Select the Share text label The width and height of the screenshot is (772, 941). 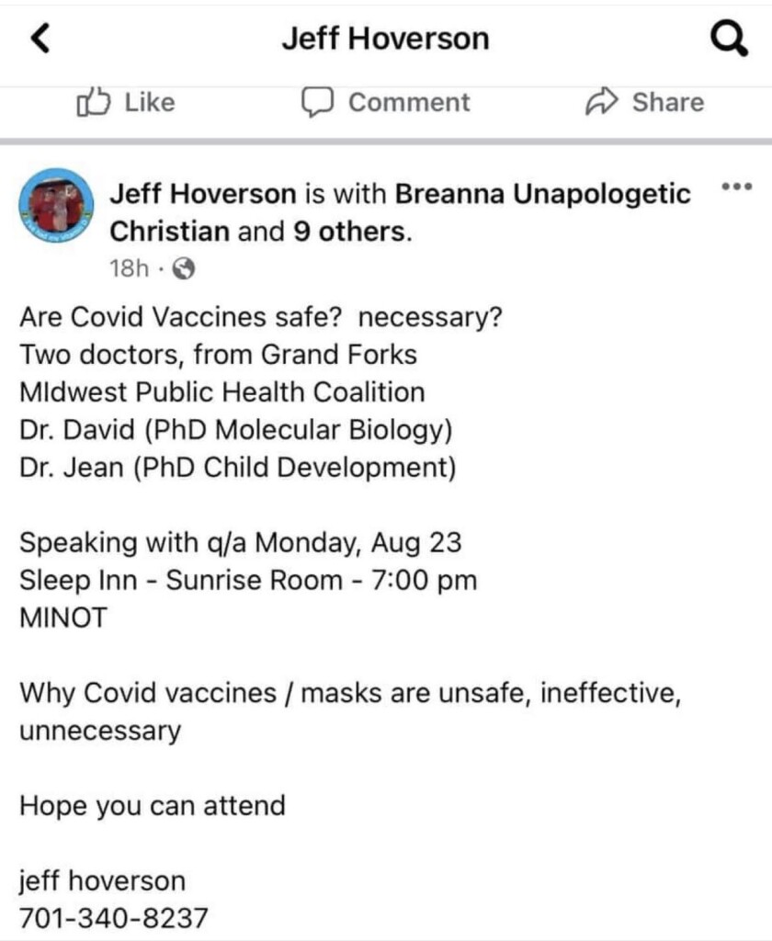click(x=667, y=102)
